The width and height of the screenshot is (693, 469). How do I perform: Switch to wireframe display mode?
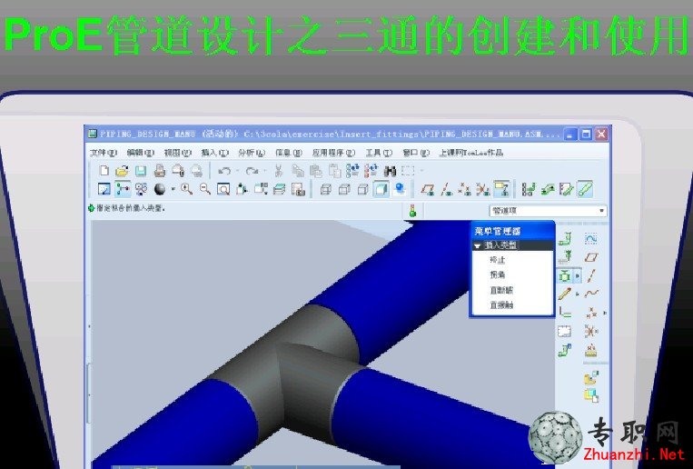tap(326, 189)
